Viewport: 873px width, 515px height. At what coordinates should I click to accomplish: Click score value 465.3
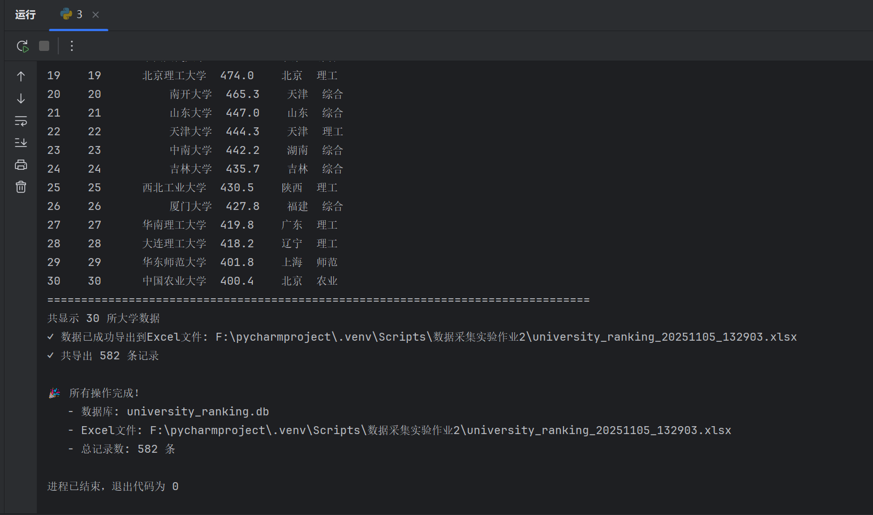243,94
